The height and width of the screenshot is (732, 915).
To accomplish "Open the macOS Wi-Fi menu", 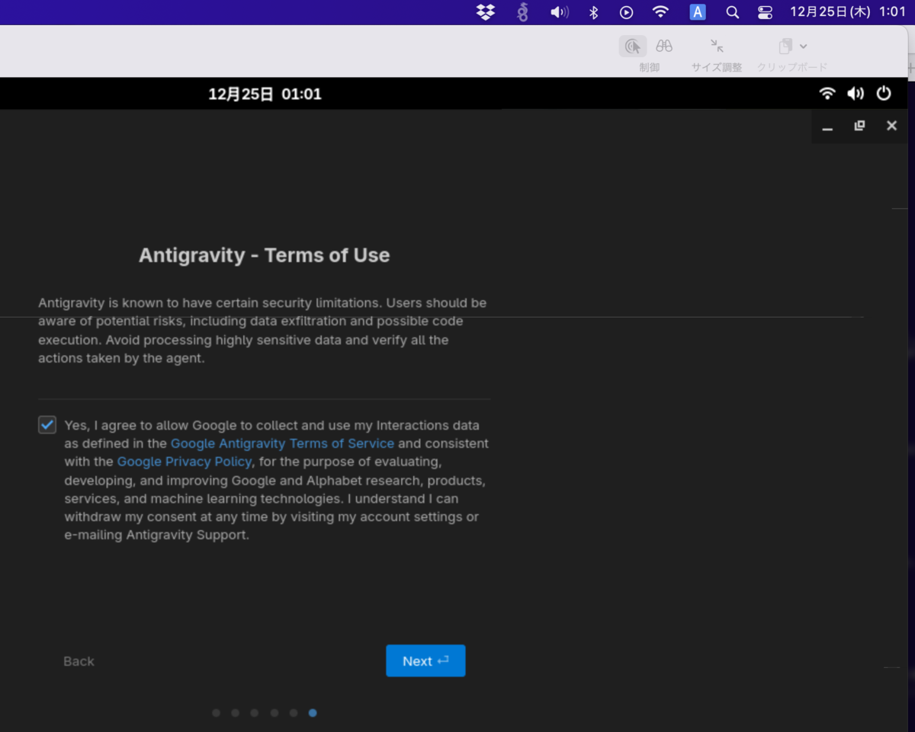I will [x=661, y=12].
